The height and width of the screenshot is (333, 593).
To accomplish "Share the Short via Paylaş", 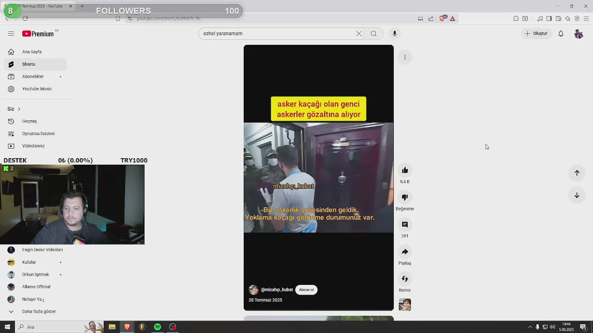I will coord(405,252).
